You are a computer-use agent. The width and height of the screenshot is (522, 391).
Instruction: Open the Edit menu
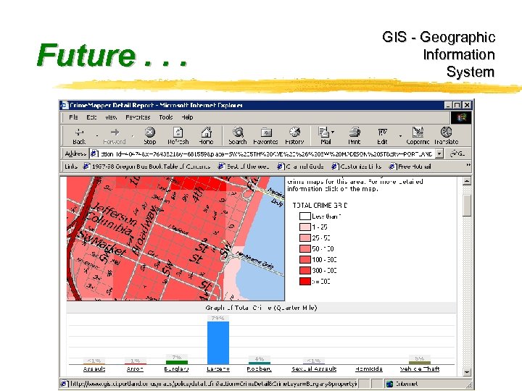click(x=91, y=117)
